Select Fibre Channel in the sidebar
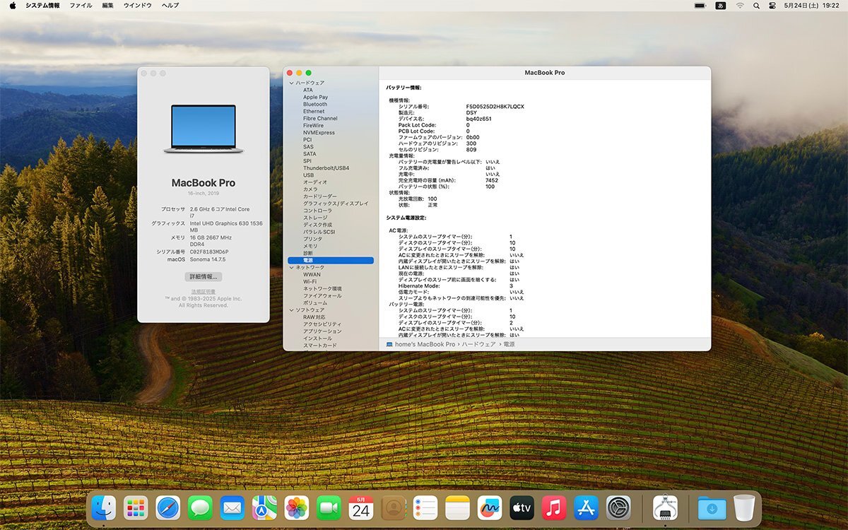This screenshot has width=848, height=530. coord(320,119)
